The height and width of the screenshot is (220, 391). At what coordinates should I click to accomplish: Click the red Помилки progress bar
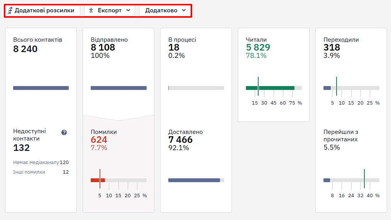click(x=119, y=180)
